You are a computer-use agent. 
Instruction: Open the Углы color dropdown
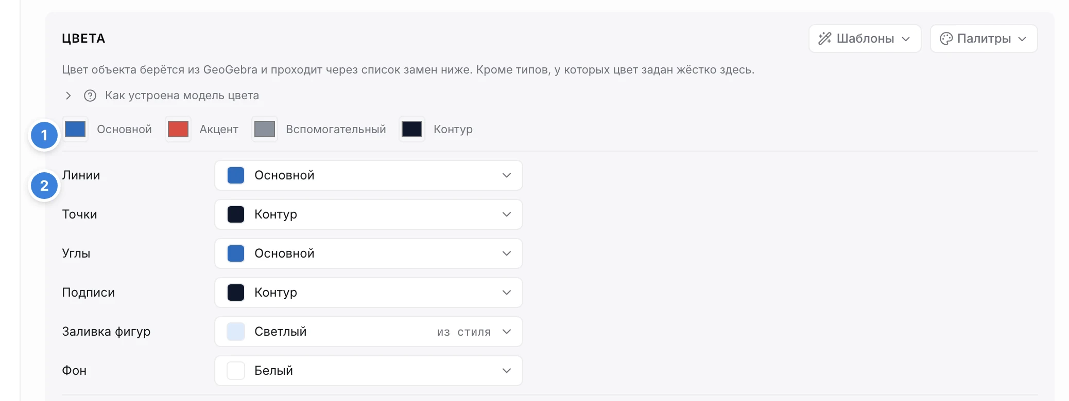click(x=369, y=253)
